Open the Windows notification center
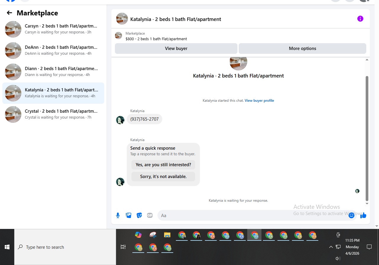Viewport: 379px width, 265px height. point(369,247)
